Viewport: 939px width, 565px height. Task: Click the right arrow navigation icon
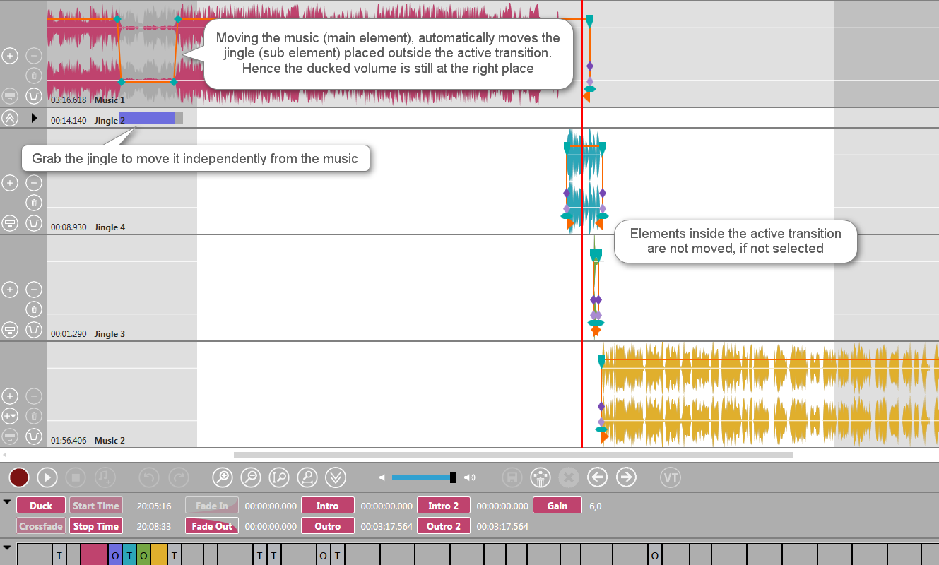pos(626,477)
